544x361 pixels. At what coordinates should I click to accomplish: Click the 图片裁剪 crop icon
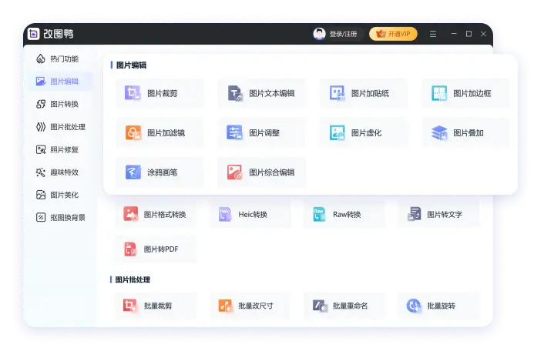(x=133, y=93)
